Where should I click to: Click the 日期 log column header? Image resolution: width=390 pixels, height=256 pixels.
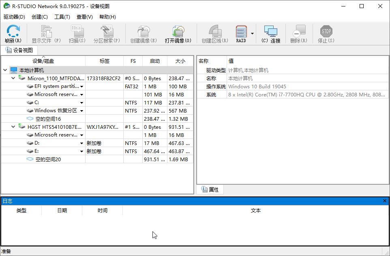[62, 211]
